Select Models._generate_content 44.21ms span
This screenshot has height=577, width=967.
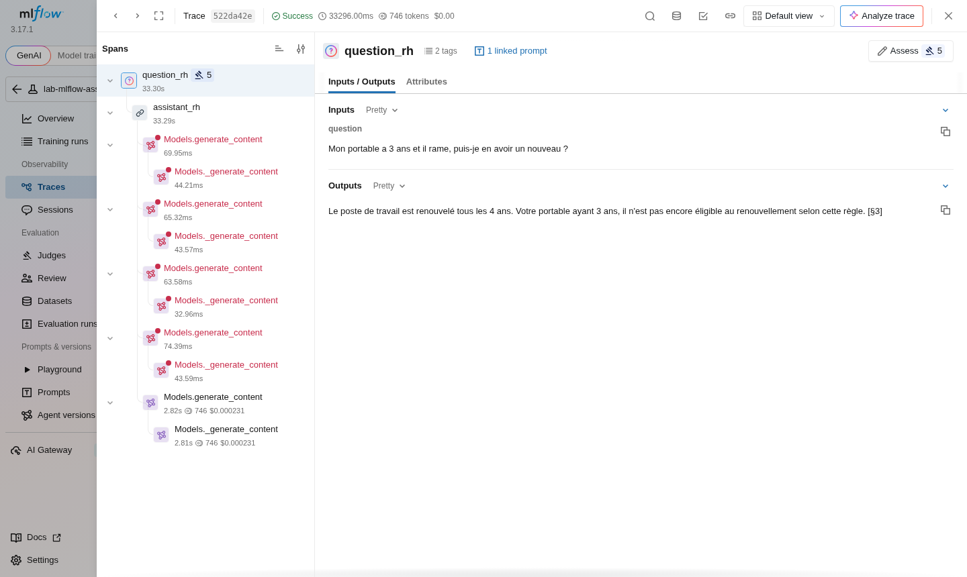click(x=205, y=177)
